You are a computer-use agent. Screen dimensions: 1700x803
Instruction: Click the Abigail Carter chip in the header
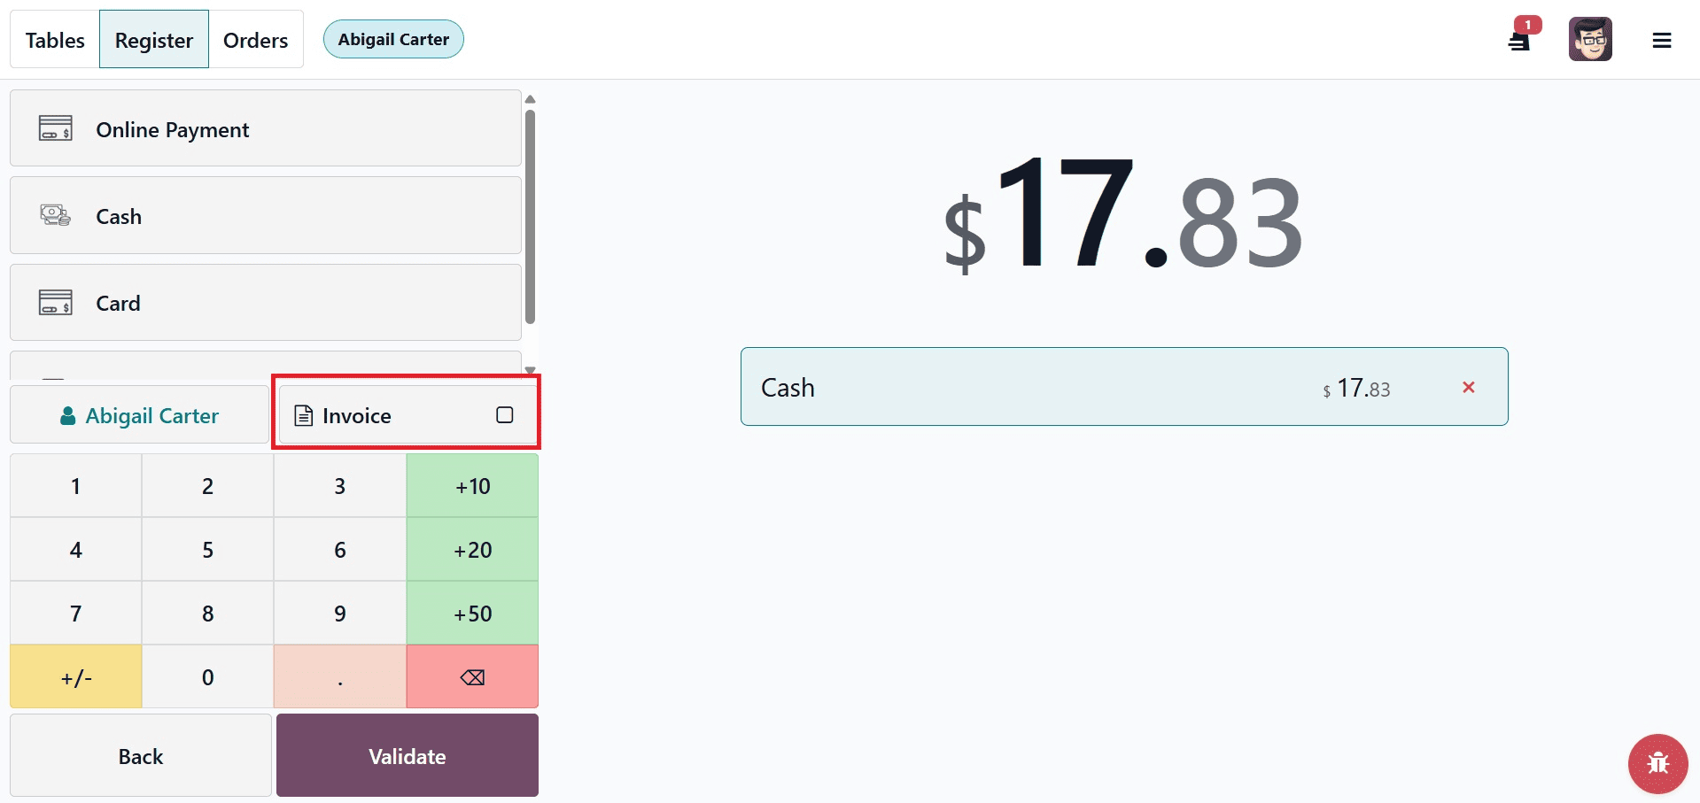(x=393, y=39)
